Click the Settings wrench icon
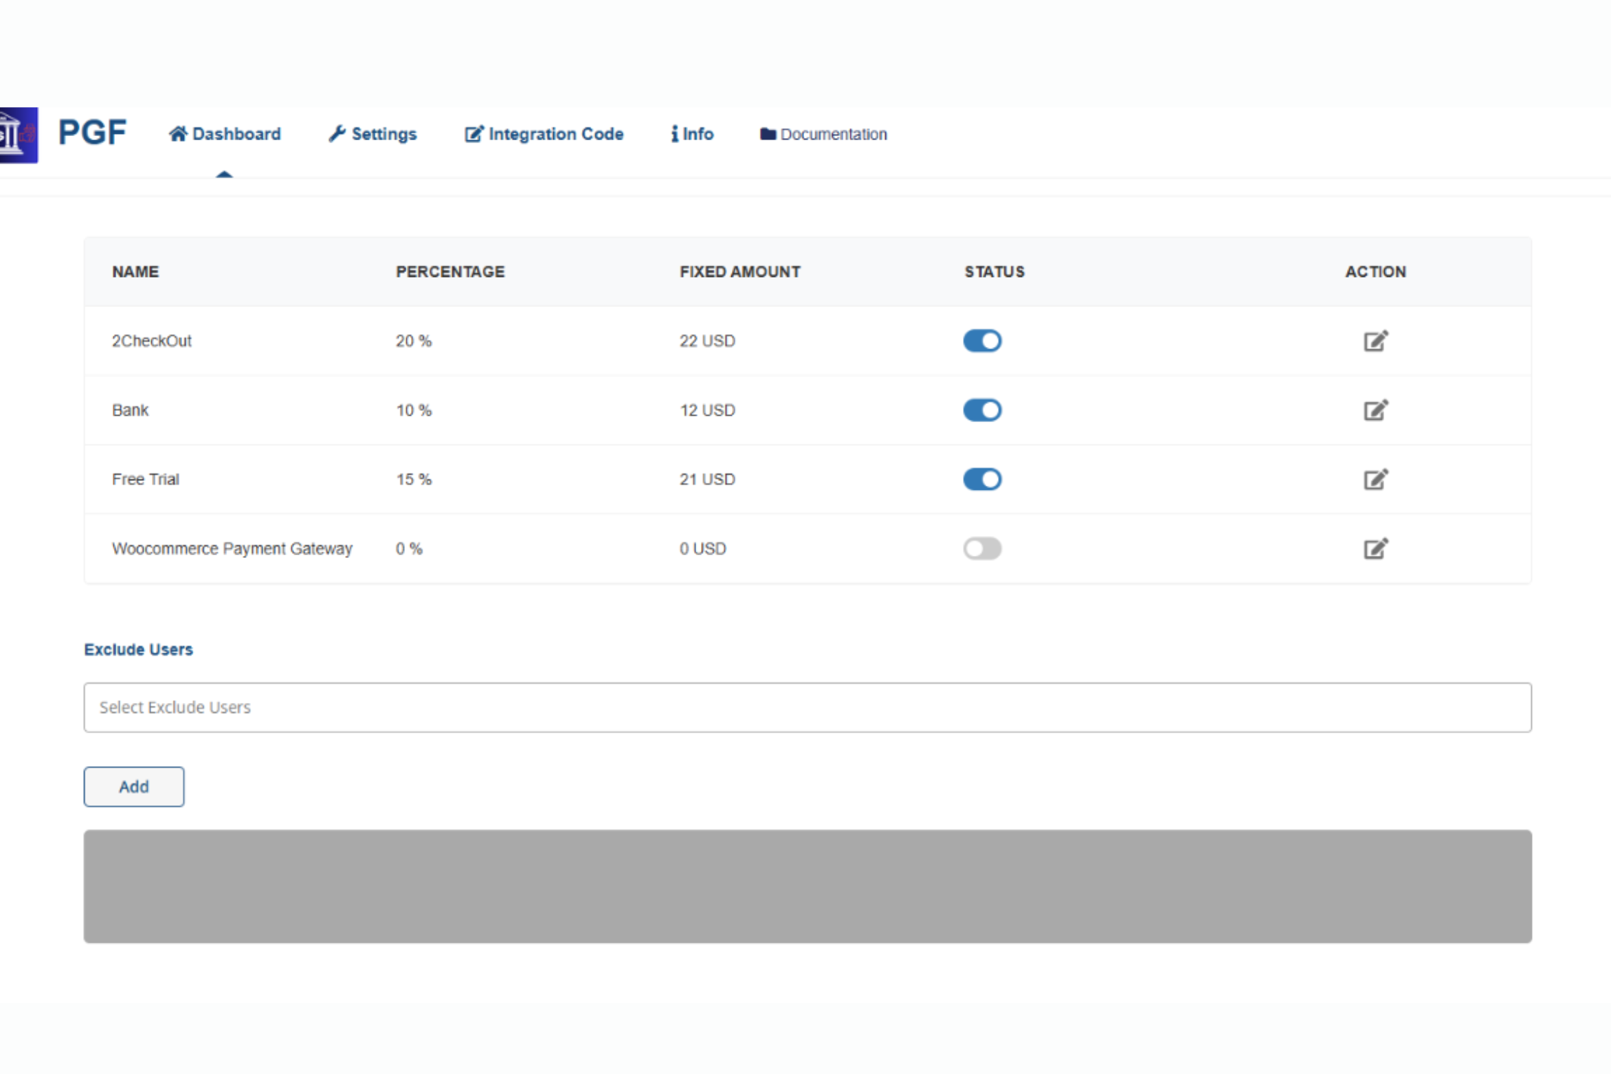 coord(337,134)
